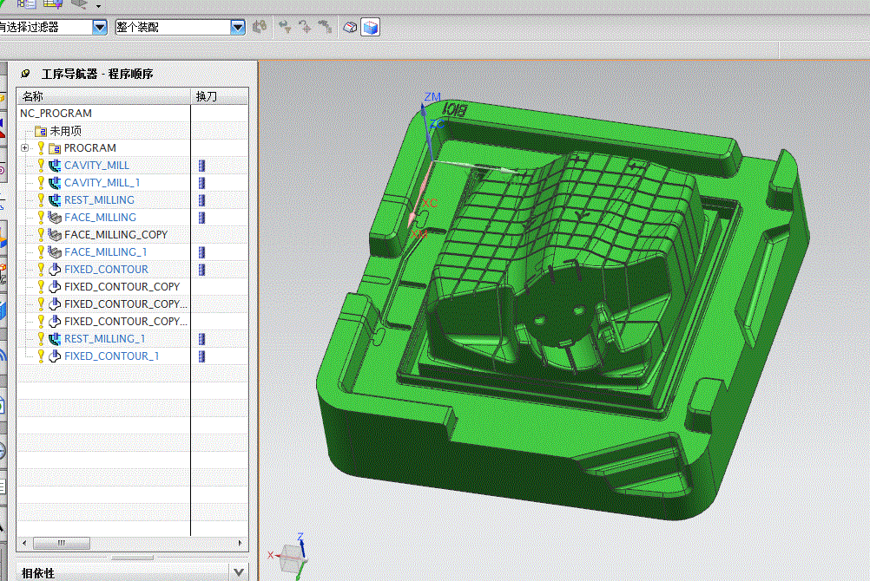
Task: Open the selection filter dropdown arrow
Action: 99,27
